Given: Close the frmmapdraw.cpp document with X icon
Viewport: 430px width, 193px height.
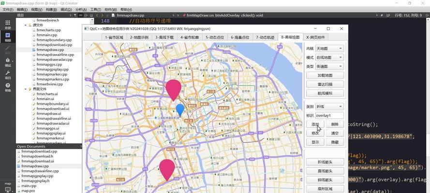Looking at the screenshot, I should click(x=178, y=15).
